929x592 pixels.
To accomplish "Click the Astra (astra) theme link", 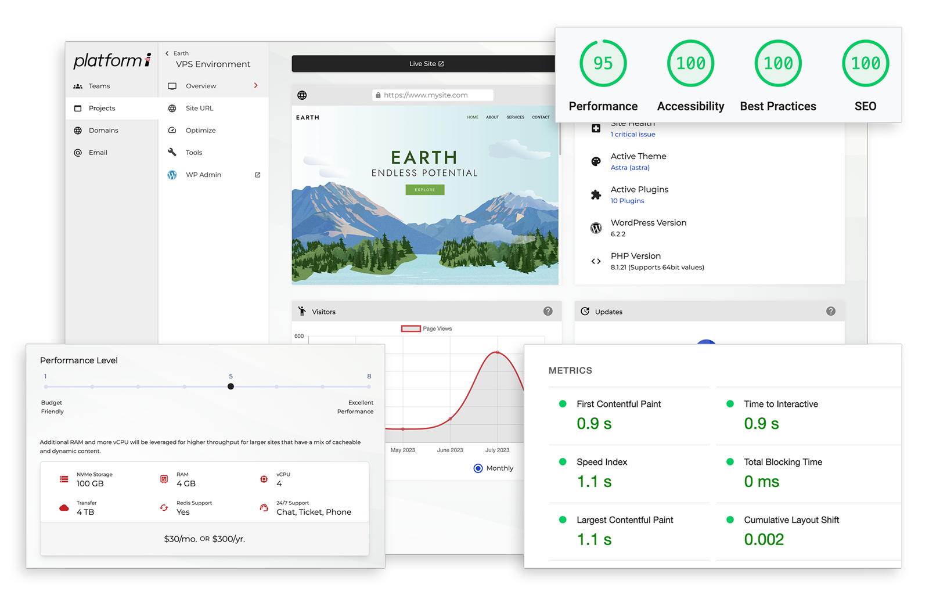I will 629,168.
